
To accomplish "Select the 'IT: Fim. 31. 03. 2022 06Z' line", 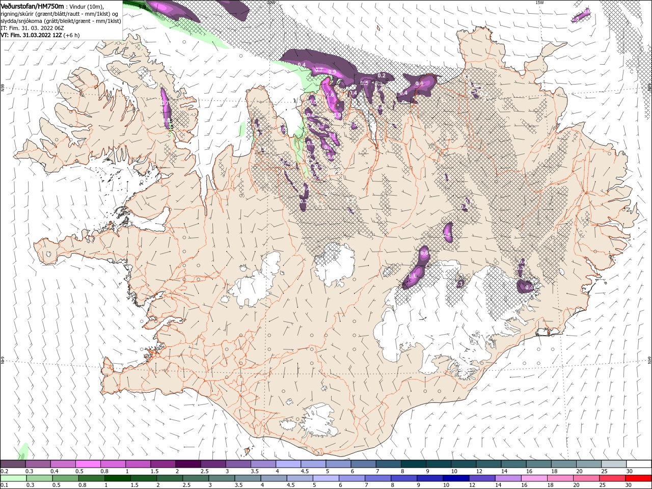I will [32, 28].
